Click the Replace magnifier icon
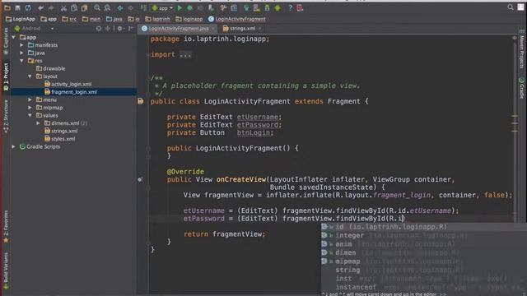Image resolution: width=527 pixels, height=296 pixels. pos(107,7)
